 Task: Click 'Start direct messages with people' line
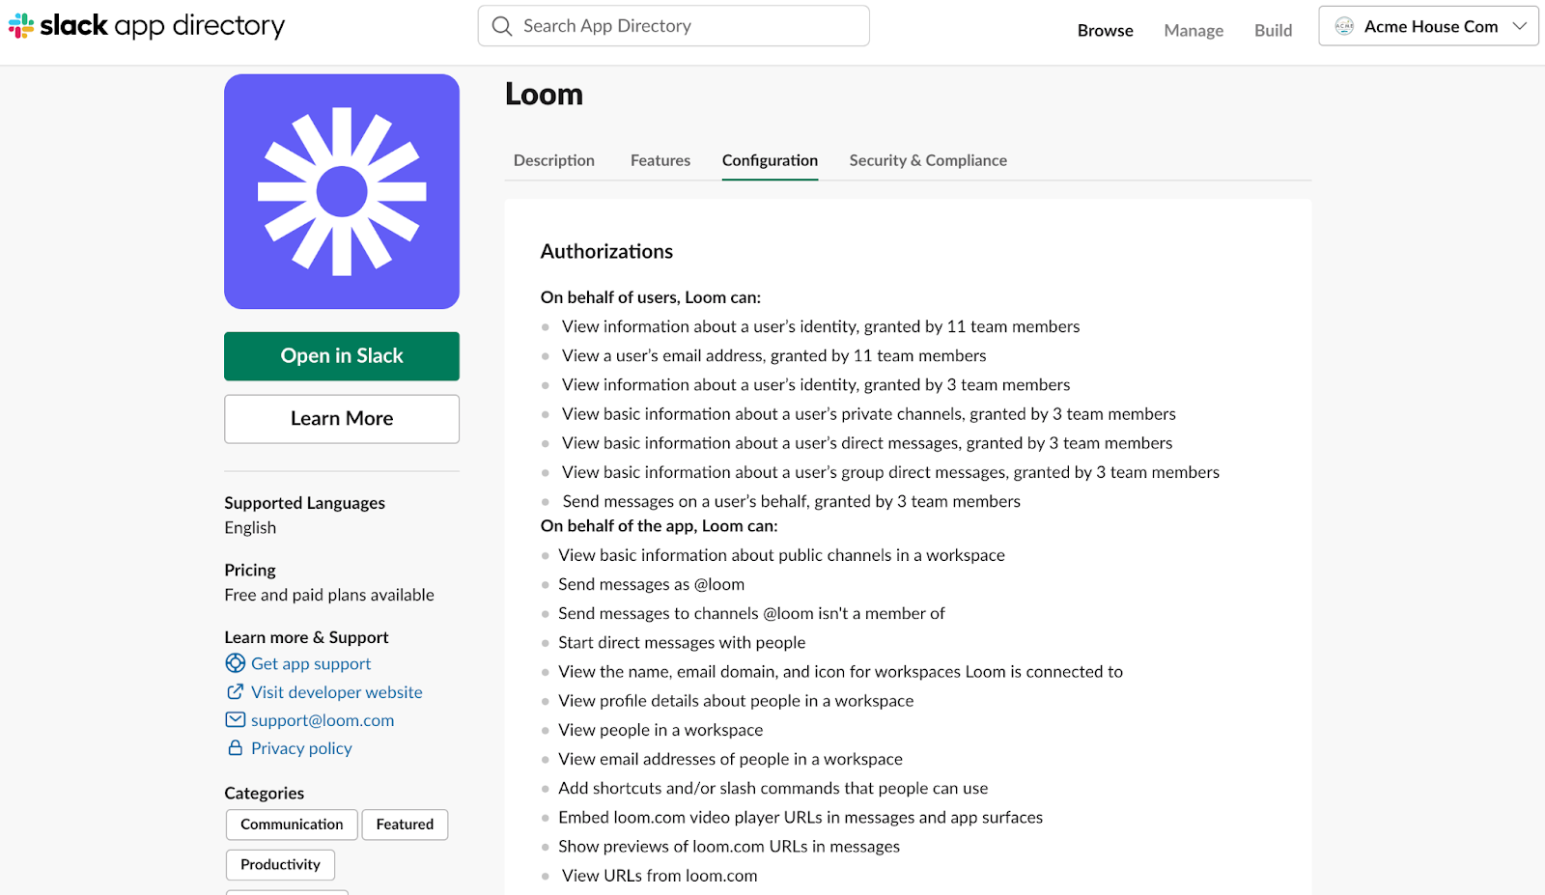682,643
